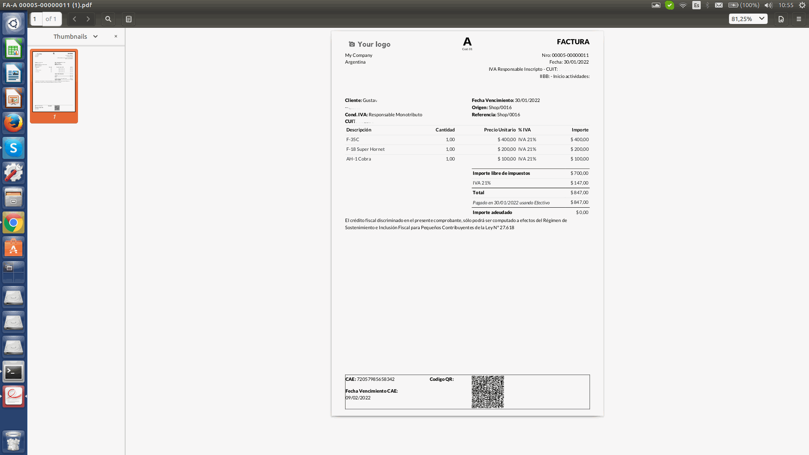Open the hamburger view menu
This screenshot has height=455, width=809.
coord(799,19)
